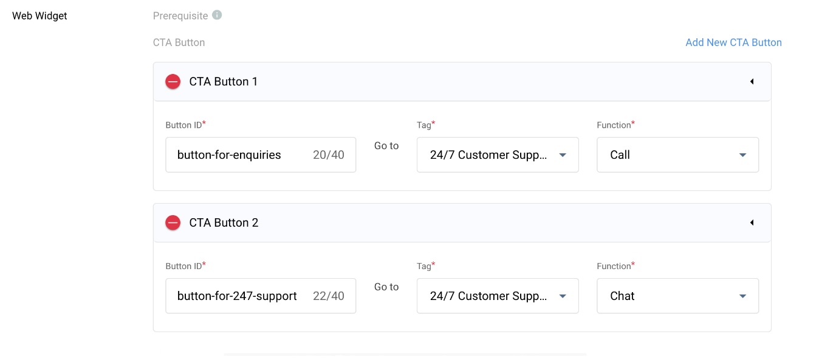Open the Tag dropdown in CTA Button 1
822x360 pixels.
(498, 155)
